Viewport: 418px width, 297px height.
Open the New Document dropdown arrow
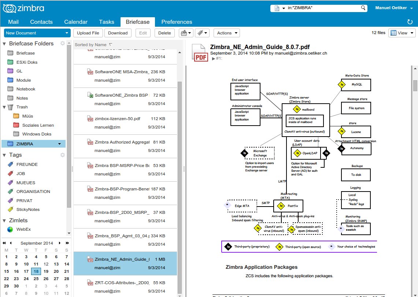(67, 33)
